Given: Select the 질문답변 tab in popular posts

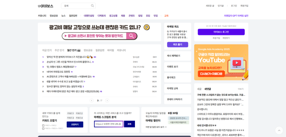Looking at the screenshot, I should (100, 50).
